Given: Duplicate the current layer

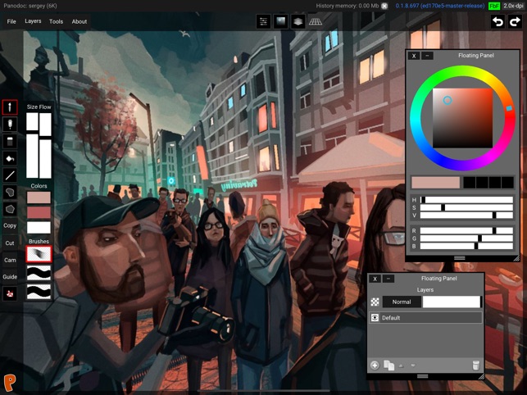Looking at the screenshot, I should point(388,365).
